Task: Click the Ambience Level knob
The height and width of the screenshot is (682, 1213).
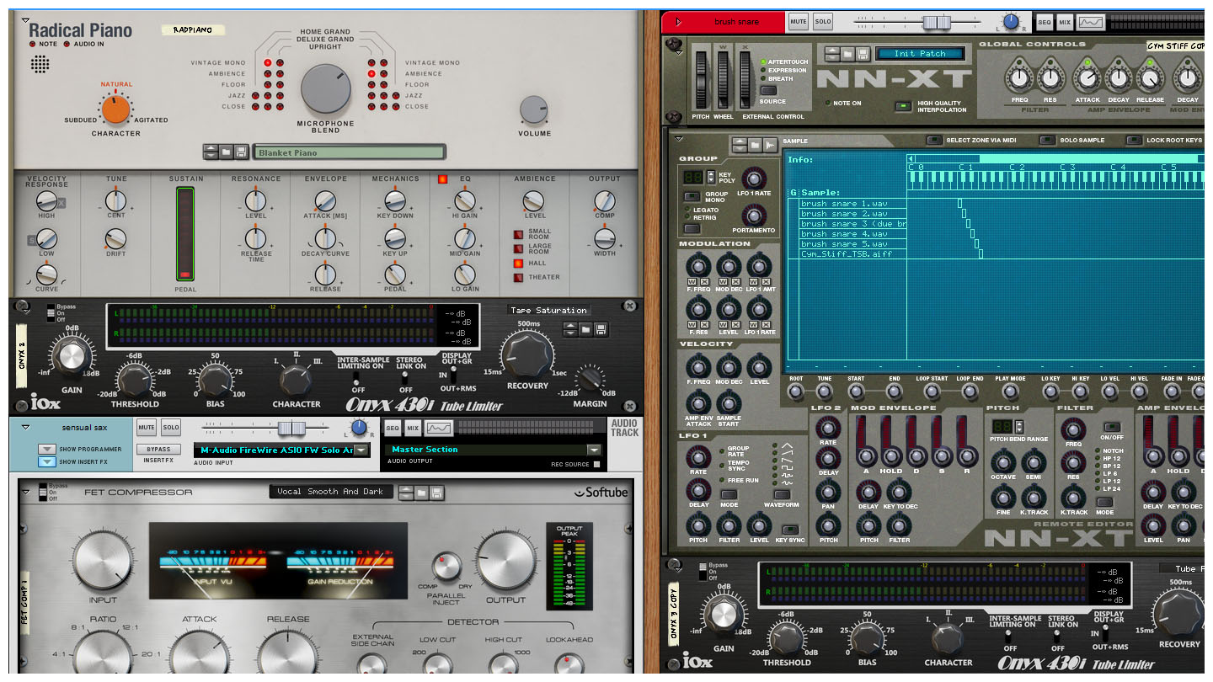Action: tap(534, 201)
